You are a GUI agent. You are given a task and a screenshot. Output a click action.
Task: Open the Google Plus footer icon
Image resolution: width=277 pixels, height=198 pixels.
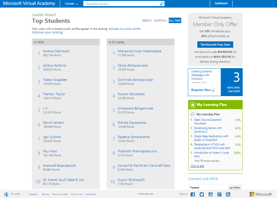[x=219, y=194]
